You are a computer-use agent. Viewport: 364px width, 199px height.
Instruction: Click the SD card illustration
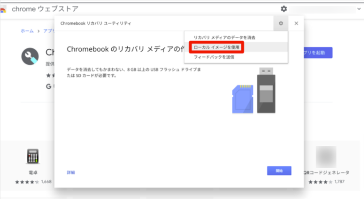(243, 99)
